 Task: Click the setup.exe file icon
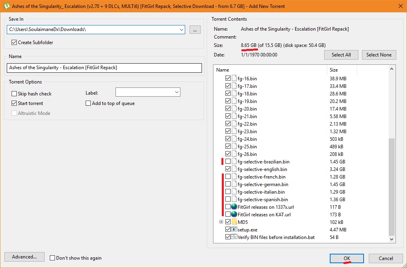234,230
